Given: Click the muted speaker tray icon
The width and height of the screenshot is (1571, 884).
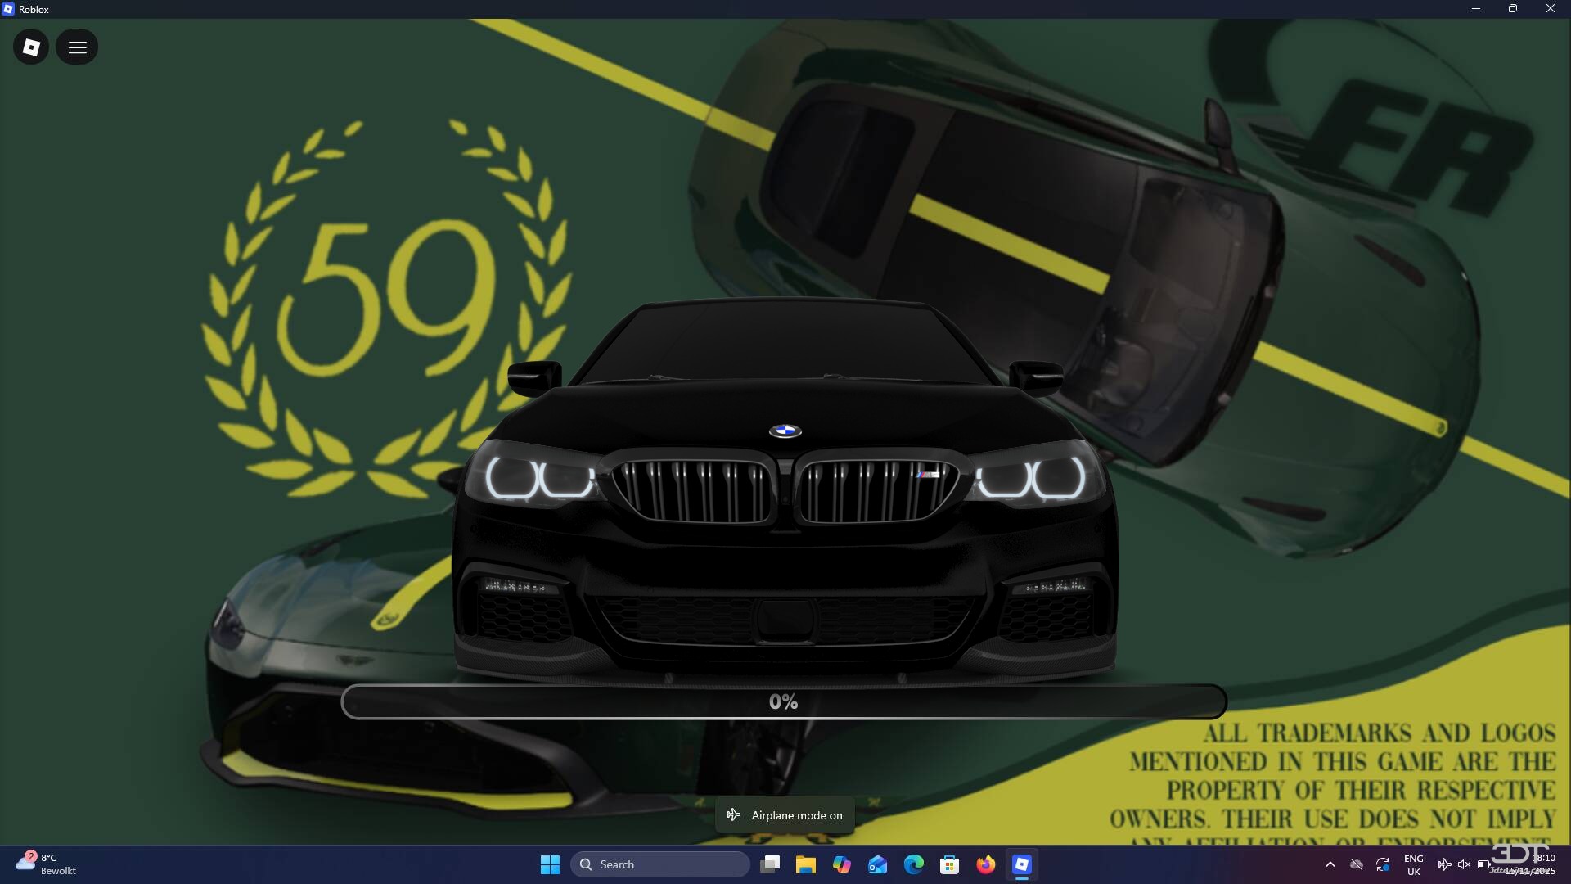Looking at the screenshot, I should pos(1464,864).
